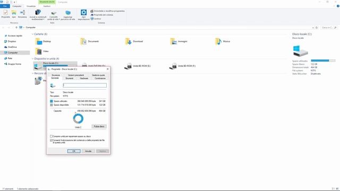Switch to Visualizza ribbon tab
Viewport: 340px width, 191px height.
[31, 6]
